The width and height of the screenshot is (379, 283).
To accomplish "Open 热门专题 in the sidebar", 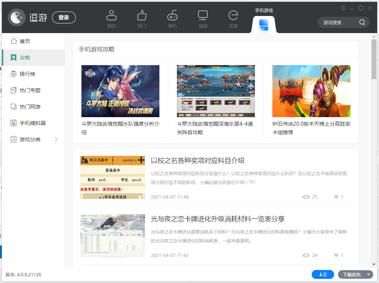I will (x=33, y=90).
